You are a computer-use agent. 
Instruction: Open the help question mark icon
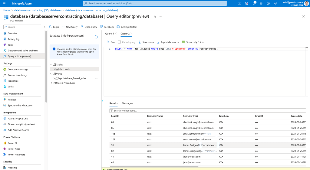tap(268, 3)
